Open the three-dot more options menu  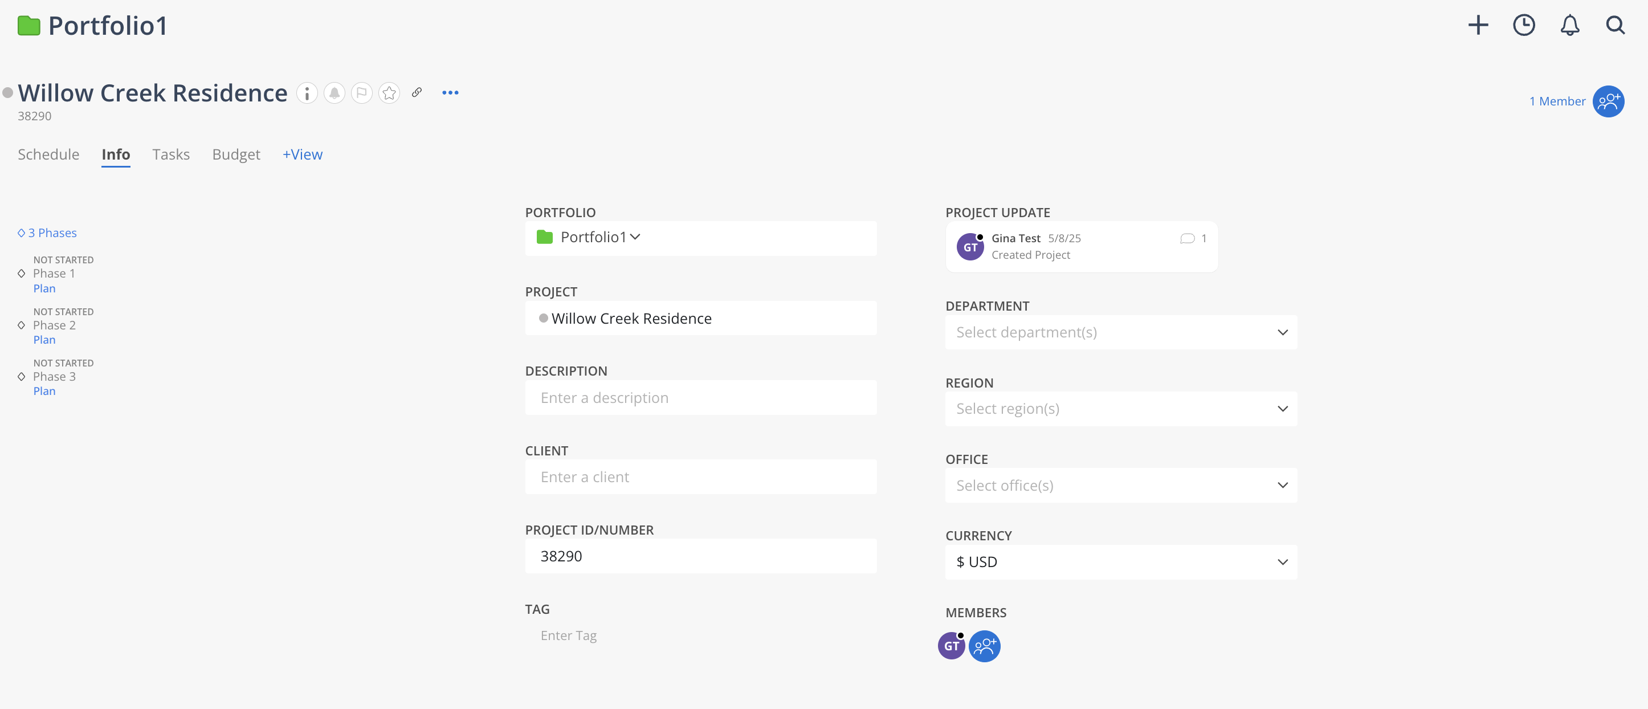click(x=450, y=93)
